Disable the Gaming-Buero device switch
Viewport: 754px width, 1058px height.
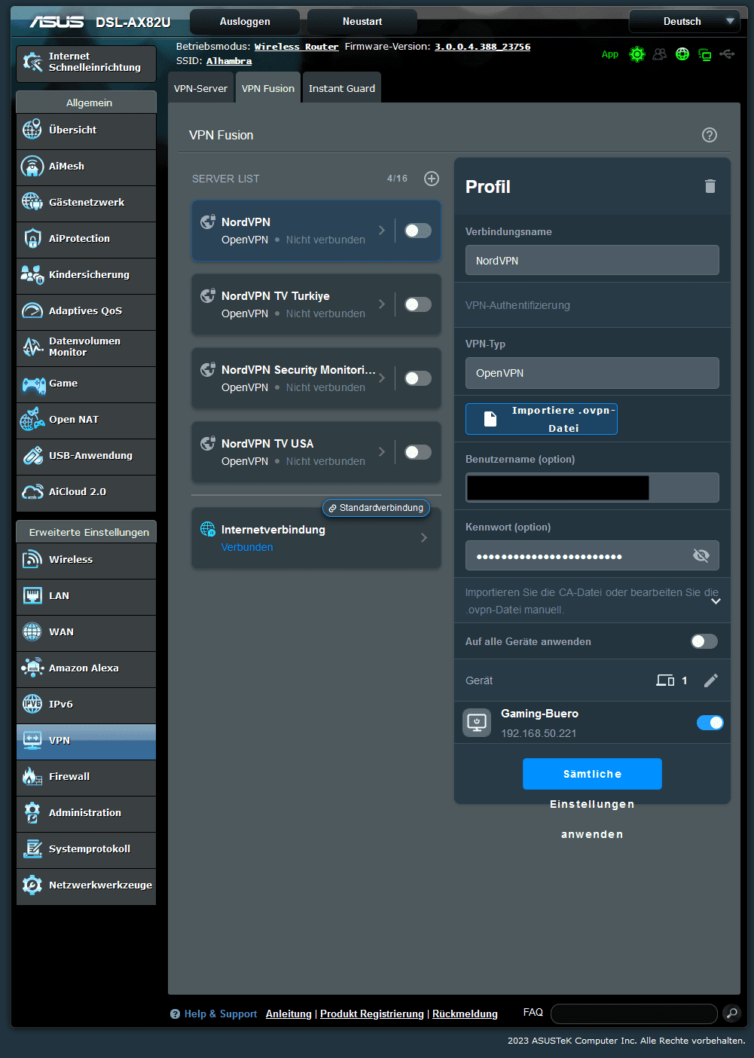coord(710,723)
